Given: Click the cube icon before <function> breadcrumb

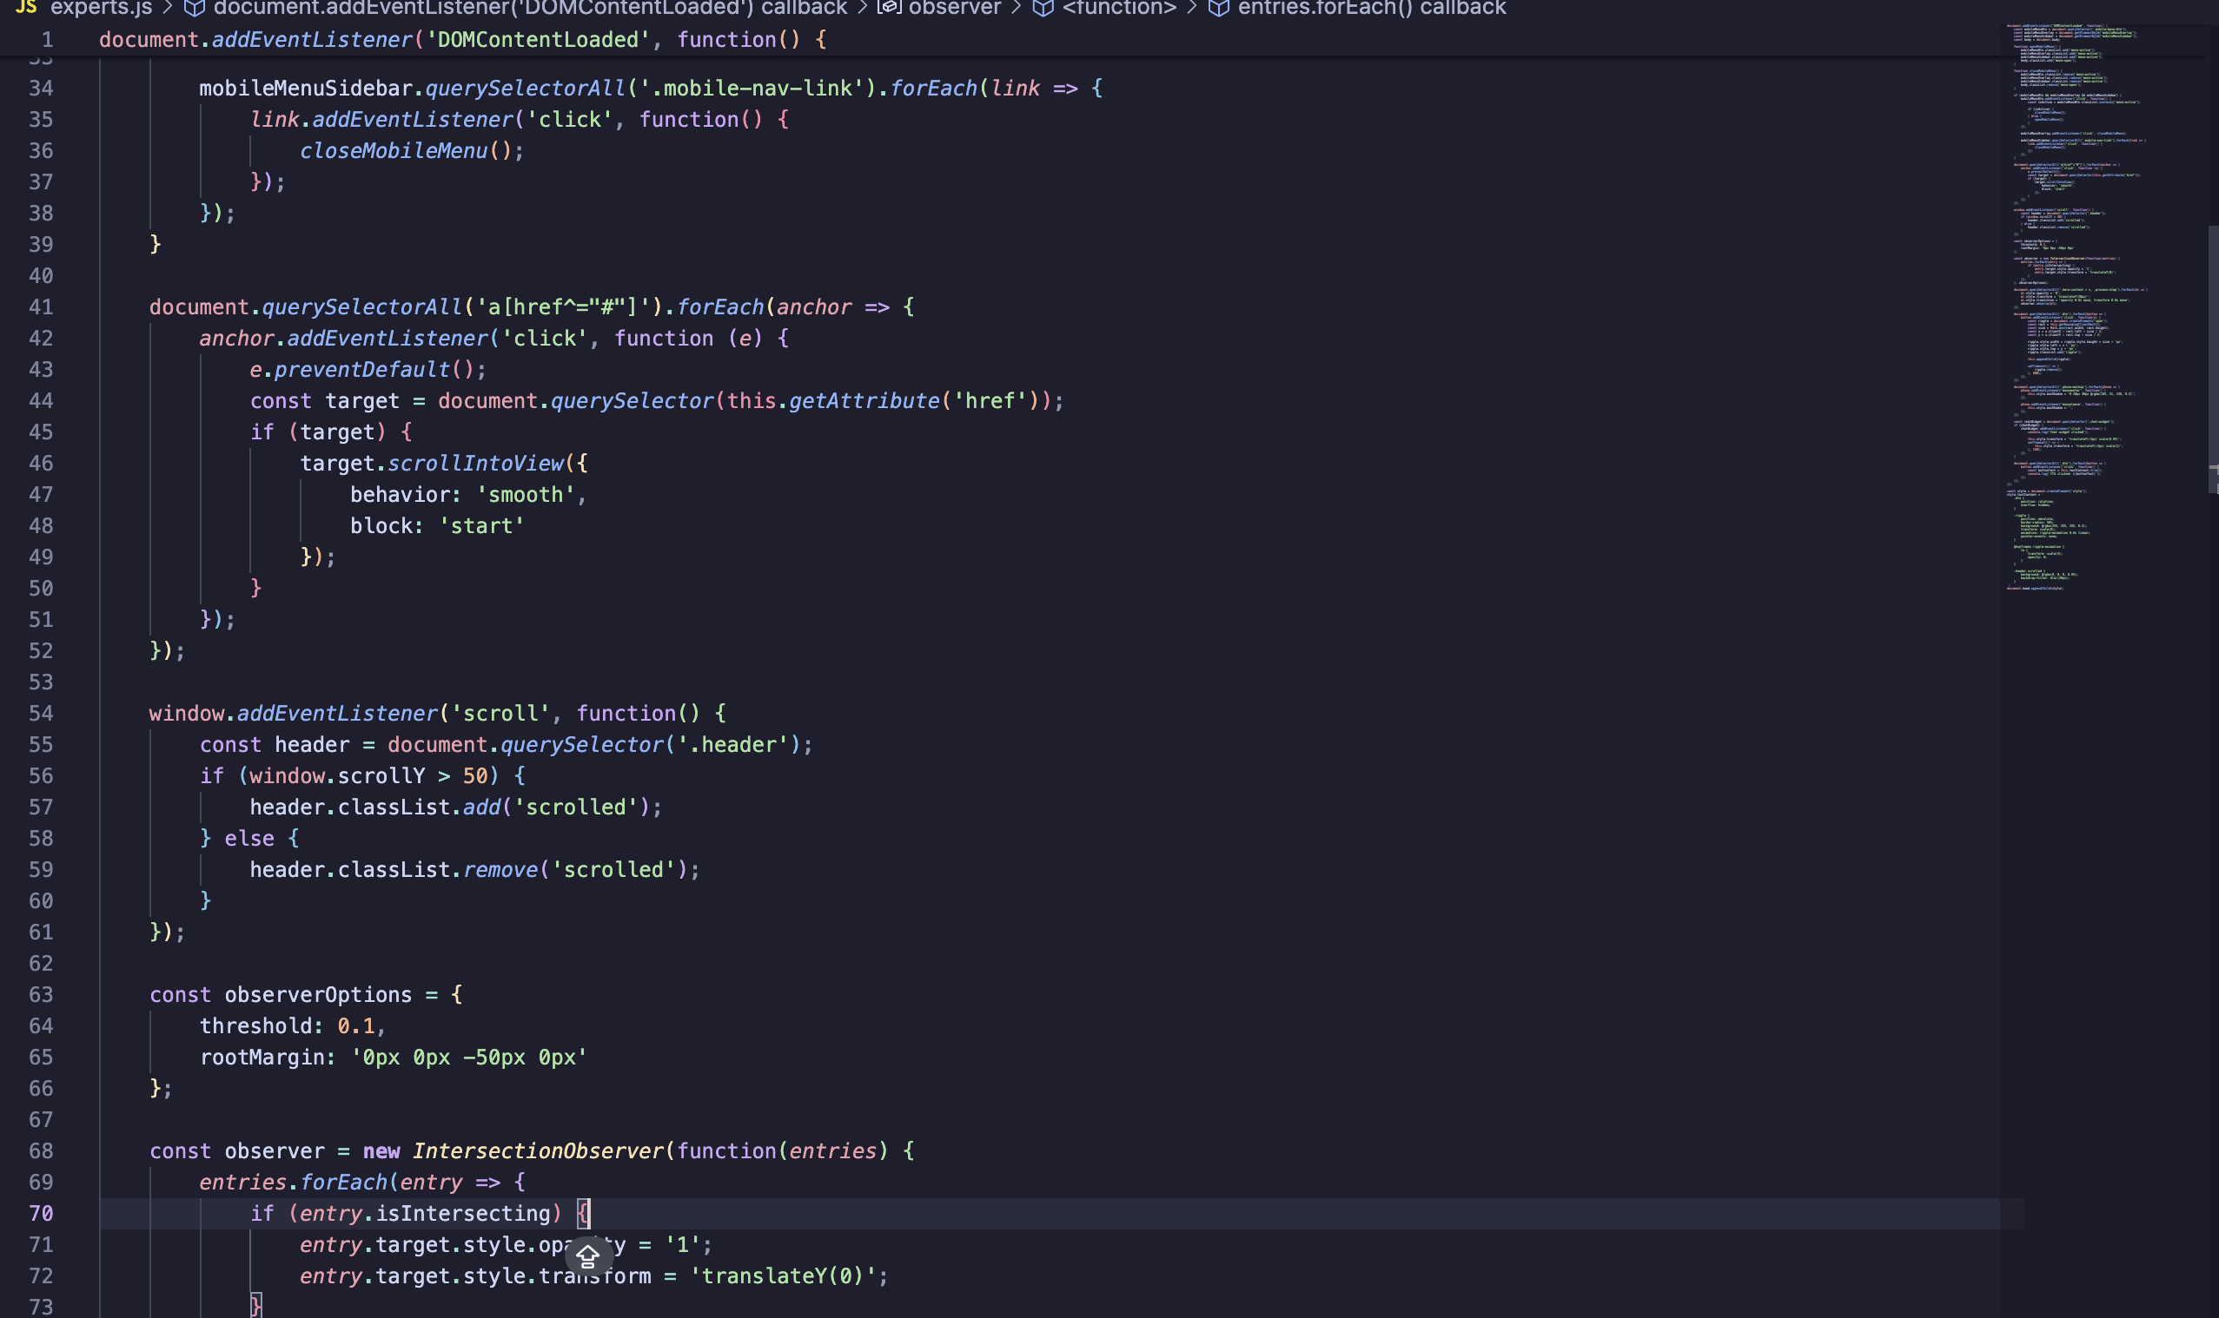Looking at the screenshot, I should [x=1043, y=8].
